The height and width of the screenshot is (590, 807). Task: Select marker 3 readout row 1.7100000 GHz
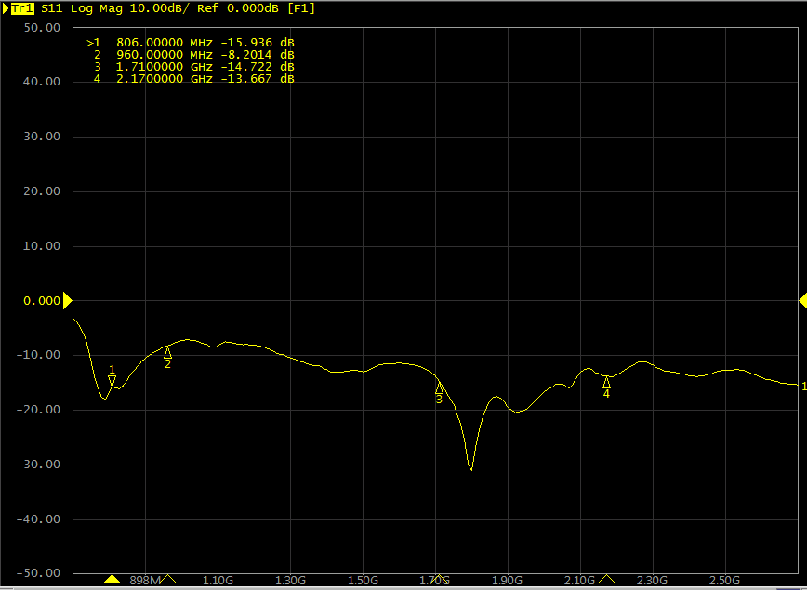(x=193, y=67)
